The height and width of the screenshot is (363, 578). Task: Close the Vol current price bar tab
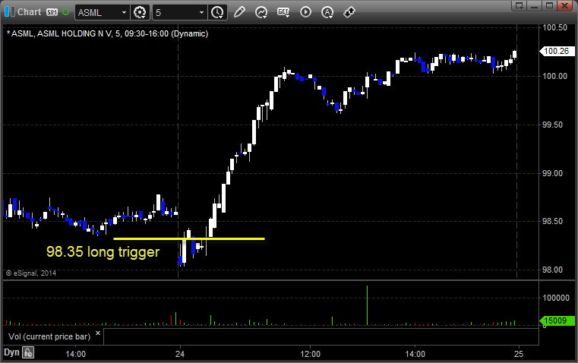pyautogui.click(x=98, y=333)
